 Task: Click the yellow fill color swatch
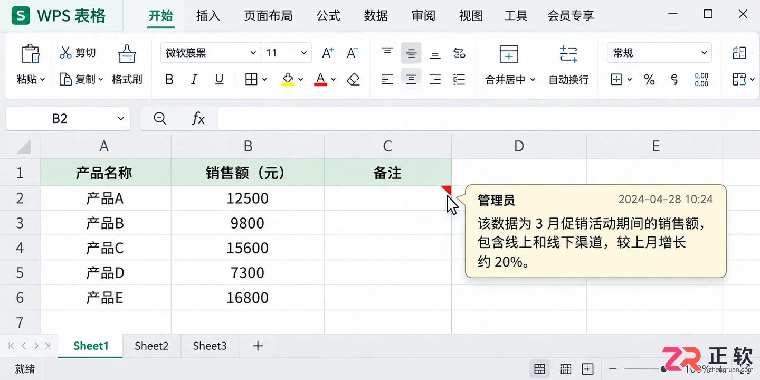[288, 80]
